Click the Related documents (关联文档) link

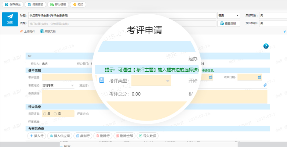coord(48,31)
